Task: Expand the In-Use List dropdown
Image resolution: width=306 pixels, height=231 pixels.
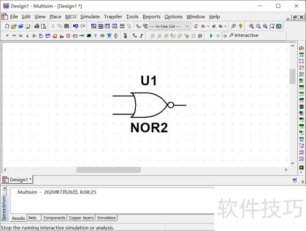Action: (187, 26)
